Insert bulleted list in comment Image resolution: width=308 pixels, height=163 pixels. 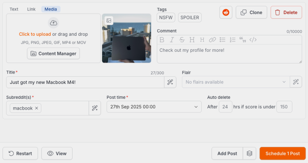[223, 39]
